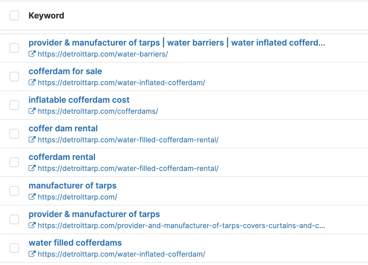Viewport: 368px width, 265px height.
Task: Open external link icon under 'coffer dam rental'
Action: (32, 140)
